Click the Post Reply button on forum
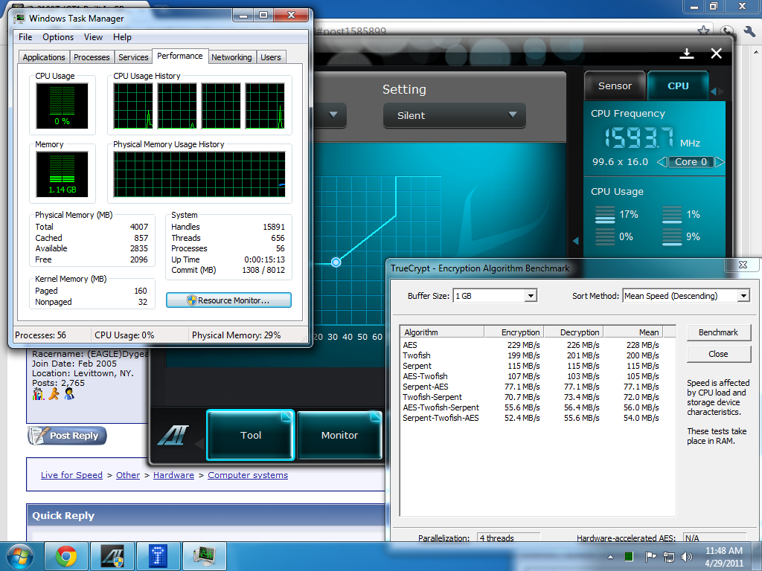This screenshot has height=571, width=762. click(67, 436)
